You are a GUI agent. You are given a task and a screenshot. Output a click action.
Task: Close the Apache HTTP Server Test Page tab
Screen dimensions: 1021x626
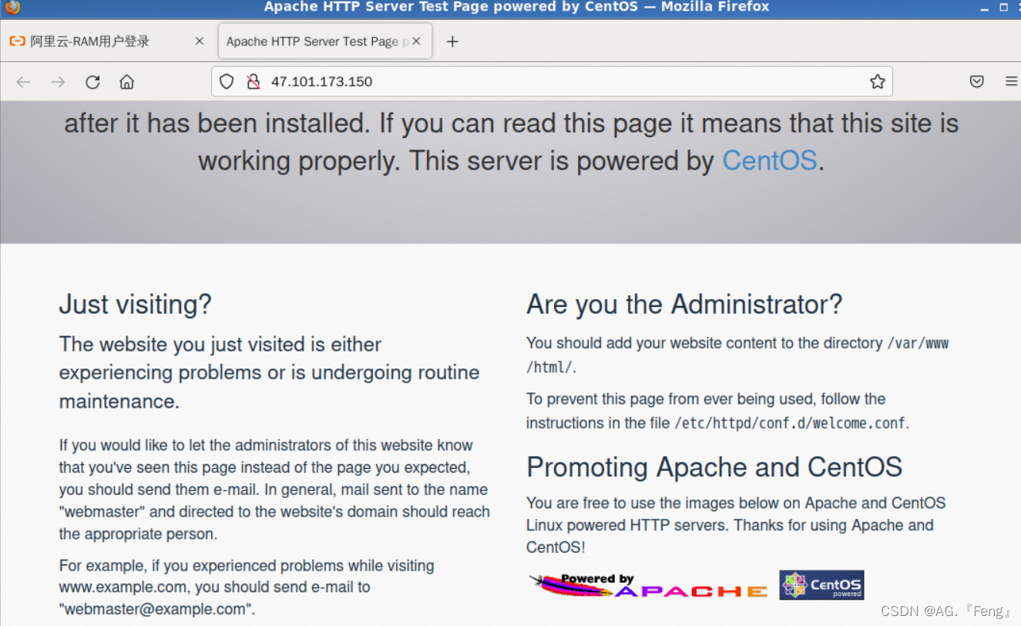[x=416, y=42]
